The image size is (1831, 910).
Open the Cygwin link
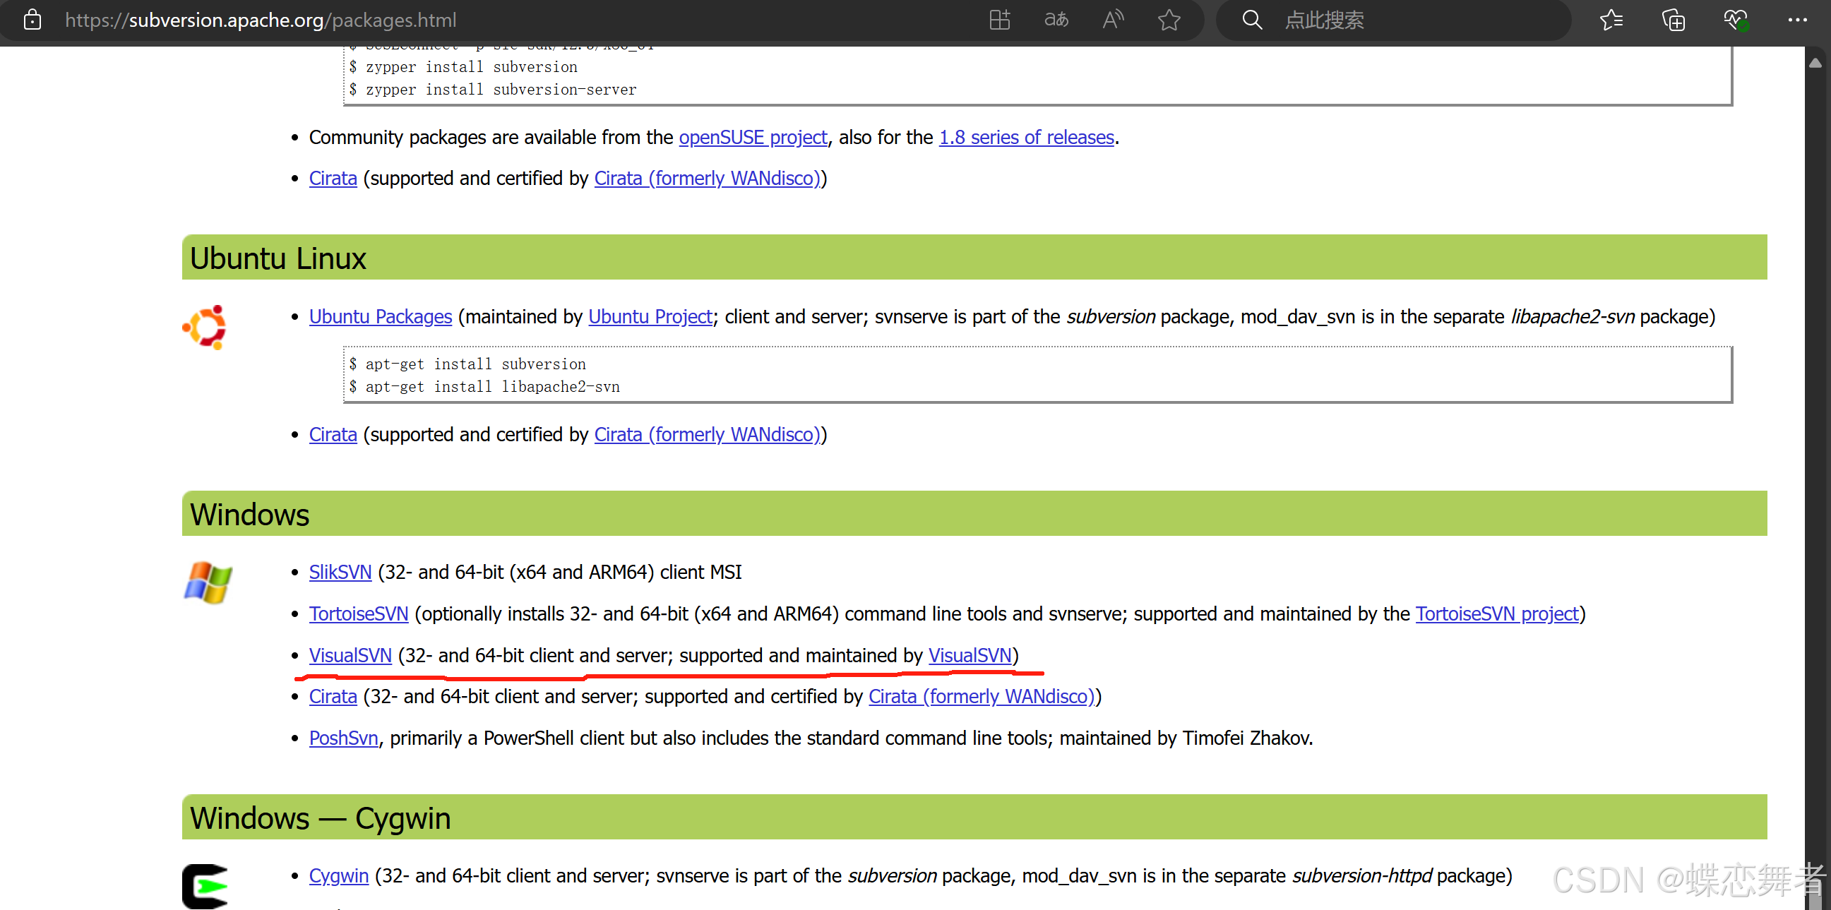pos(338,877)
